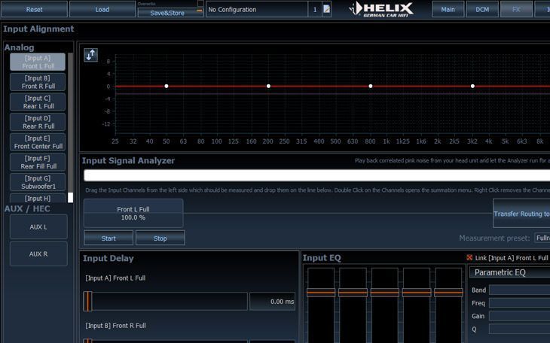Viewport: 550px width, 343px height.
Task: Click the edit configuration note icon
Action: coord(326,10)
